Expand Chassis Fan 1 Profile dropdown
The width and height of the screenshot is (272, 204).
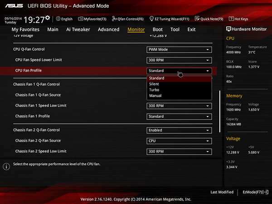(179, 117)
